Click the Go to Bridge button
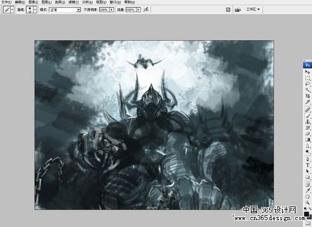Image resolution: width=312 pixels, height=227 pixels. pos(238,9)
